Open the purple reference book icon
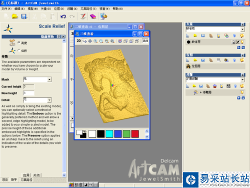250x188 pixels. point(93,17)
